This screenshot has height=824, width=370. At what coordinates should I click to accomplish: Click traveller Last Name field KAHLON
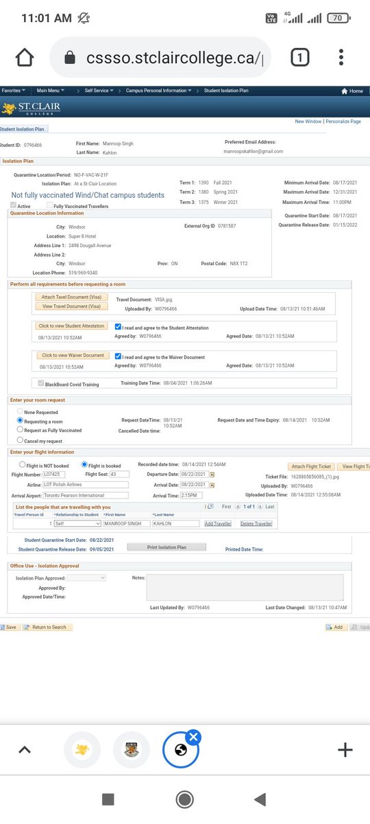pyautogui.click(x=177, y=524)
